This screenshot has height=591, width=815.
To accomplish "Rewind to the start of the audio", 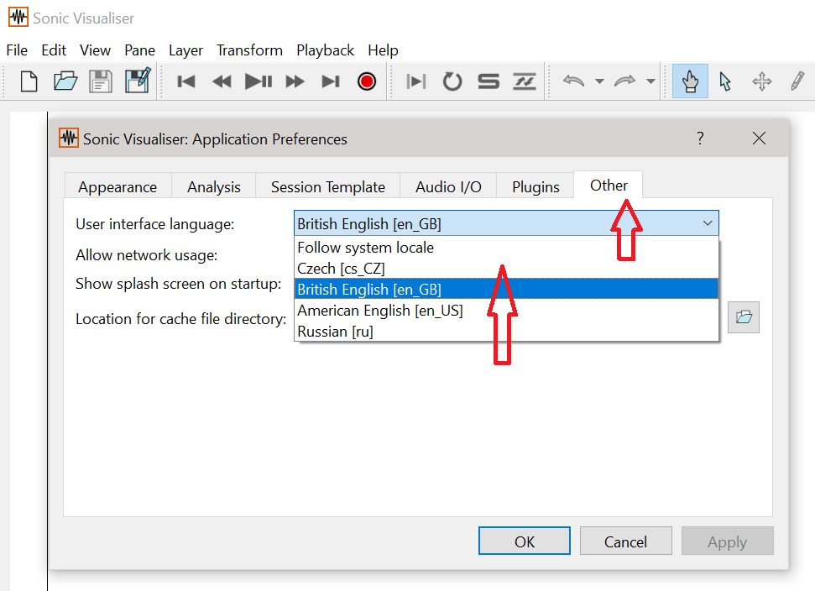I will tap(186, 81).
